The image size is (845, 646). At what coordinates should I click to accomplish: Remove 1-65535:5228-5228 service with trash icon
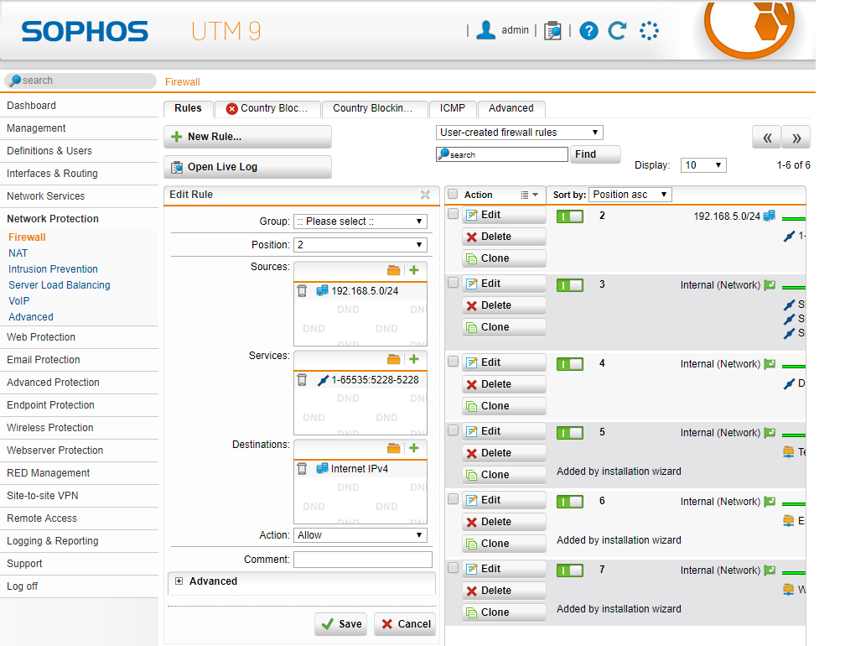click(x=303, y=380)
